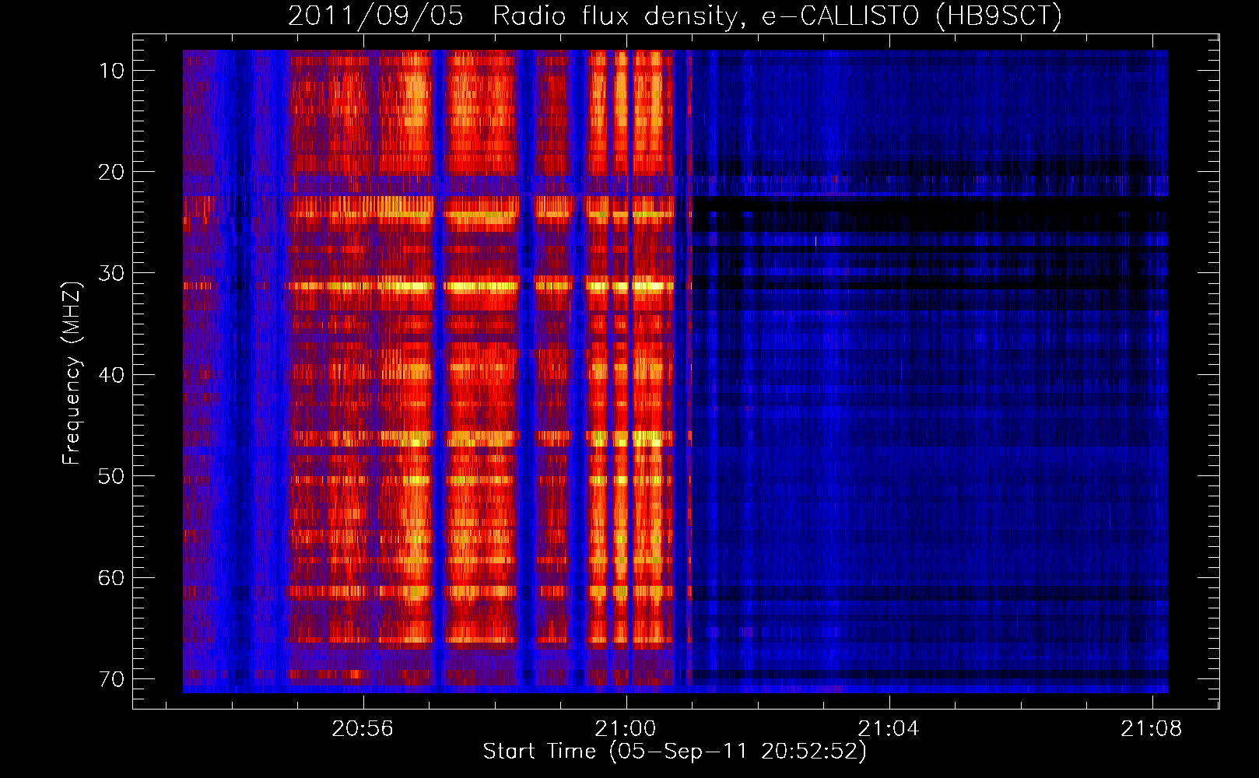
Task: Click the "70" frequency tick label
Action: coord(111,679)
